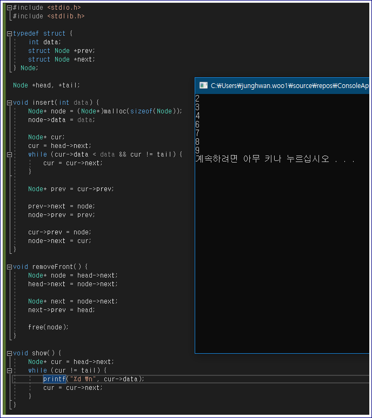This screenshot has width=372, height=418.
Task: Click the line '#include <stdlib.h>'
Action: click(x=49, y=16)
